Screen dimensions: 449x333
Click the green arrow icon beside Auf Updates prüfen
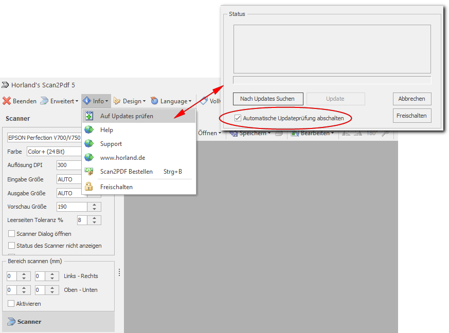[89, 116]
